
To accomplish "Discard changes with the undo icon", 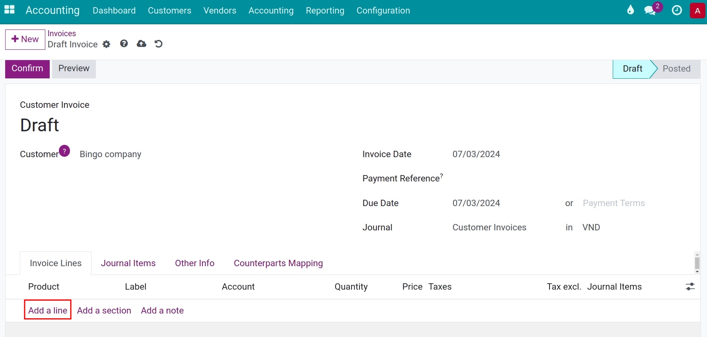I will tap(158, 44).
